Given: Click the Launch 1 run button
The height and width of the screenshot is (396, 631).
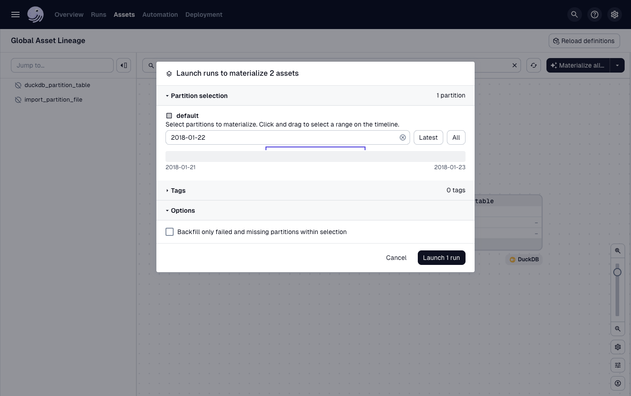Looking at the screenshot, I should pos(441,258).
